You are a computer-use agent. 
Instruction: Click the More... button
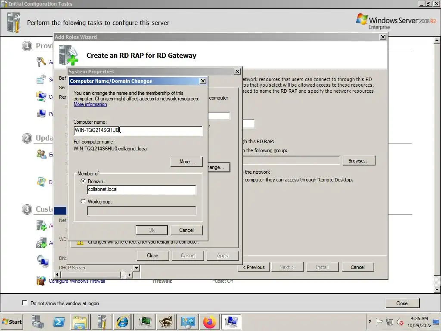(x=186, y=162)
